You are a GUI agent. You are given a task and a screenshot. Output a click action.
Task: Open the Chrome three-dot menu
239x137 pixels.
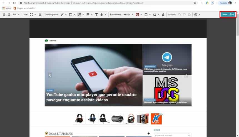coord(235,3)
